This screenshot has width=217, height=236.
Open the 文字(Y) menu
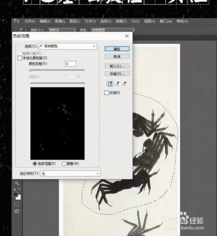point(90,21)
